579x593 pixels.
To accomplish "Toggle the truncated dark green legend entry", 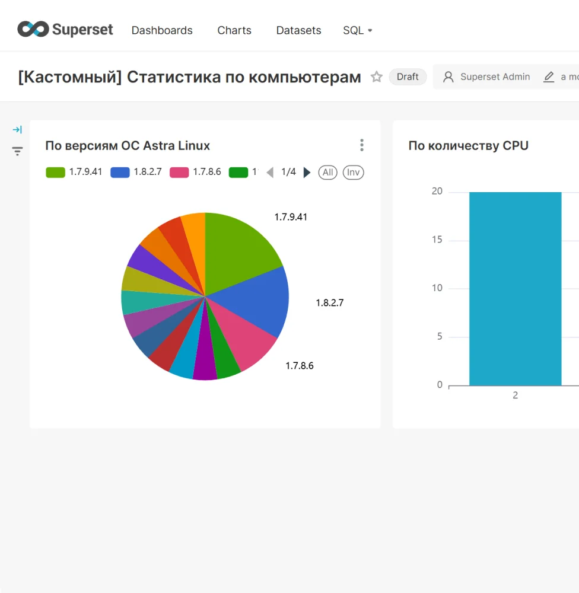I will click(x=243, y=172).
